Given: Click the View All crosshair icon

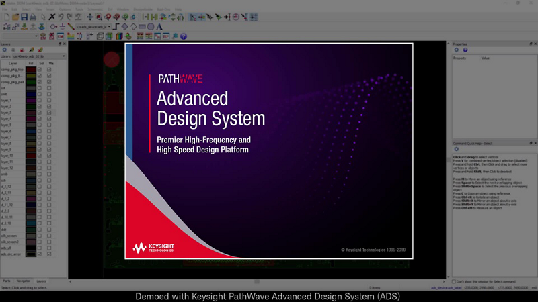Looking at the screenshot, I should click(90, 17).
